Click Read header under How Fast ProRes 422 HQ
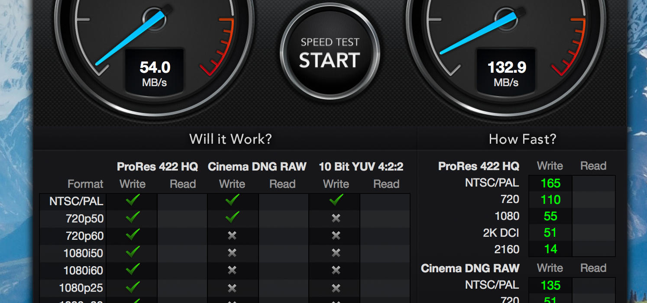This screenshot has width=647, height=303. 593,166
